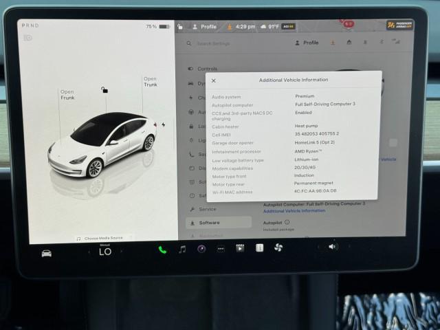Tap the unlock padlock above the car

[x=104, y=90]
